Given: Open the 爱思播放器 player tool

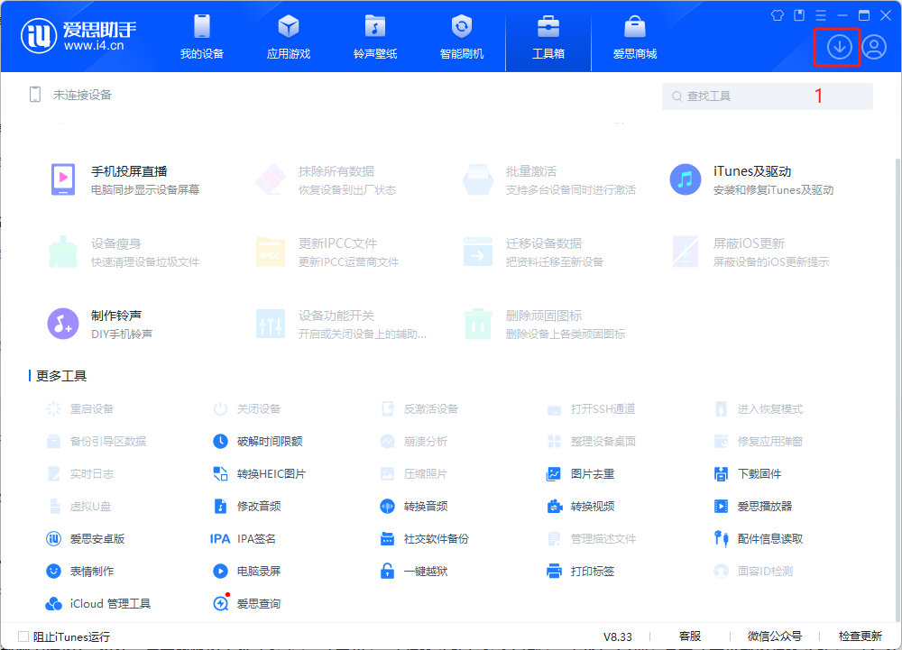Looking at the screenshot, I should (762, 506).
